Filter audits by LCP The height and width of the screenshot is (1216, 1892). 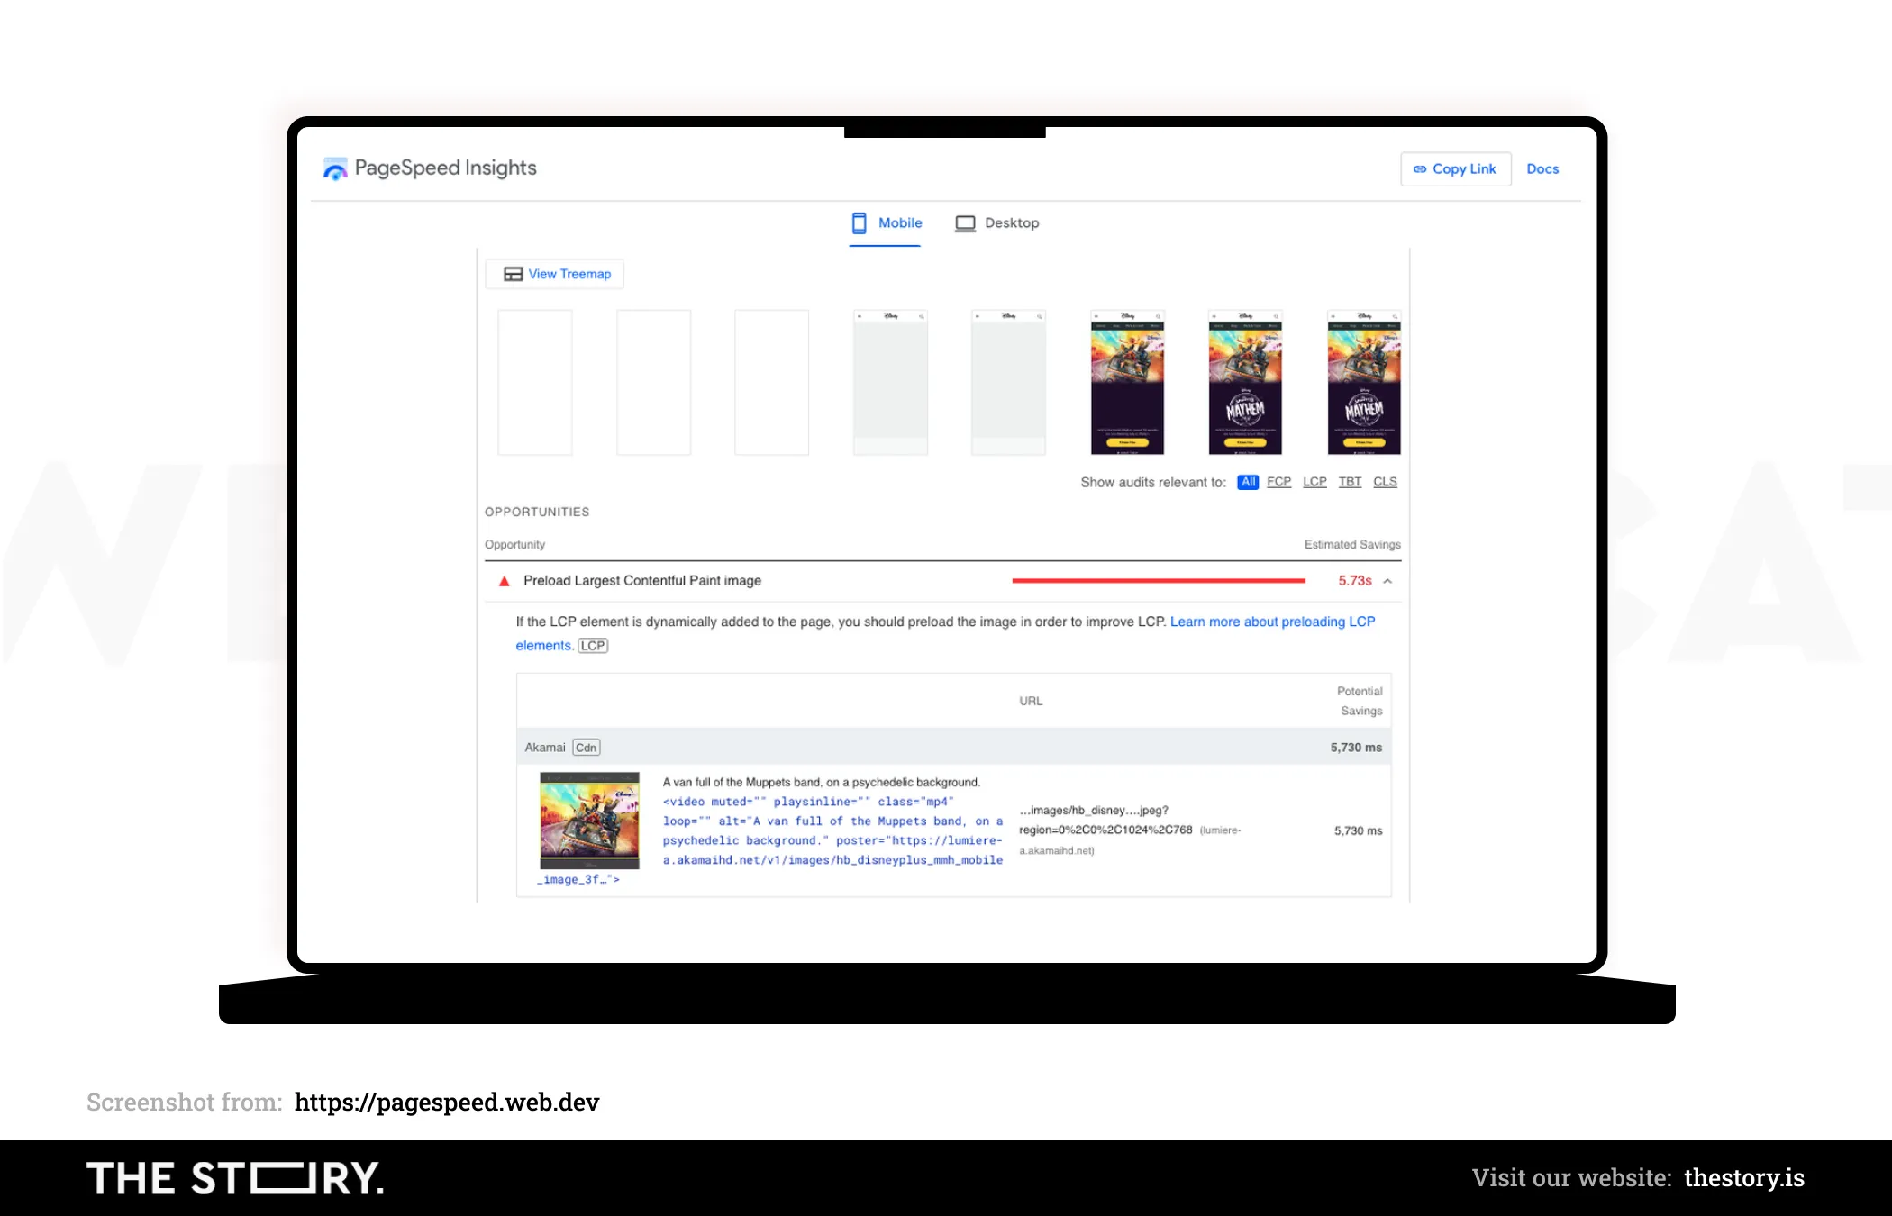click(x=1314, y=482)
